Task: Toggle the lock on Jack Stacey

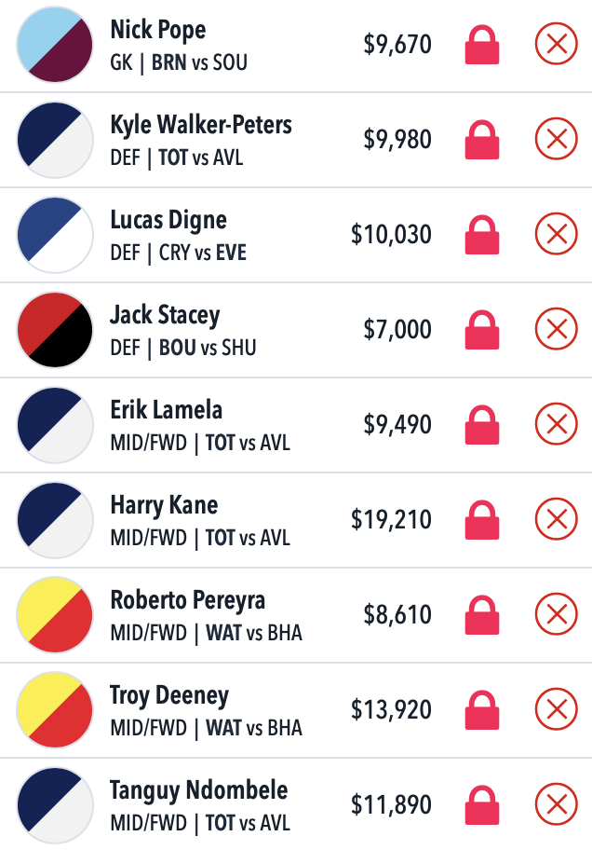Action: pos(482,330)
